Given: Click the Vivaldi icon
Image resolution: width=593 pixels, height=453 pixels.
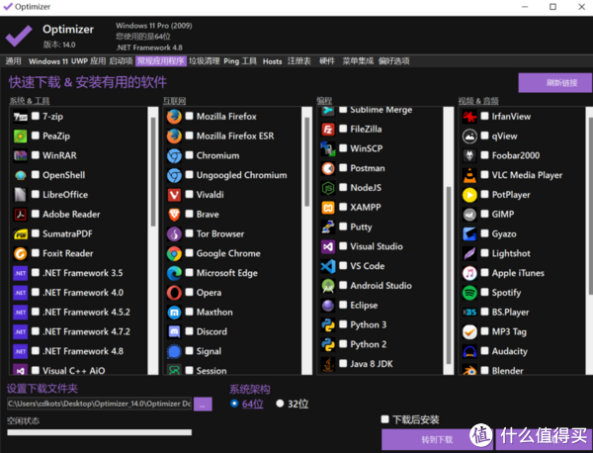Looking at the screenshot, I should [x=174, y=195].
